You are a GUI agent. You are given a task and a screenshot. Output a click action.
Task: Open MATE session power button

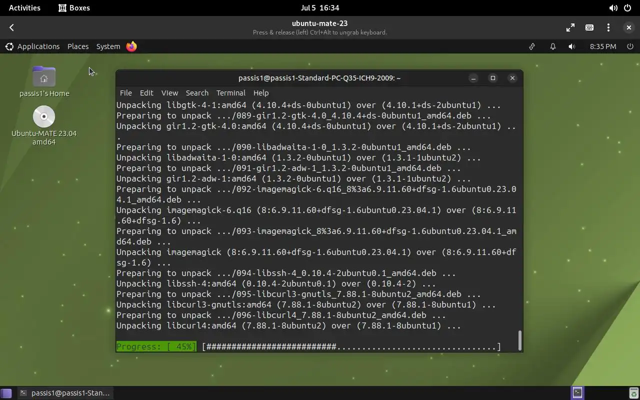630,46
